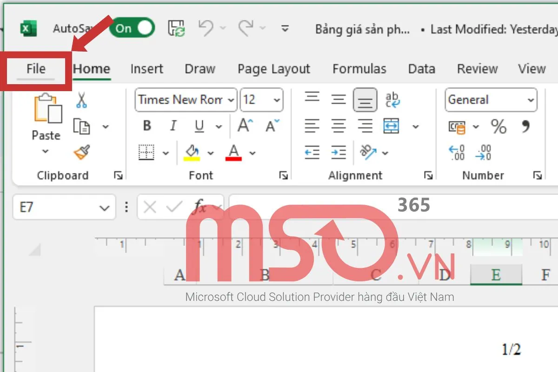Open the Times New Roman font dropdown
This screenshot has height=372, width=558.
231,100
